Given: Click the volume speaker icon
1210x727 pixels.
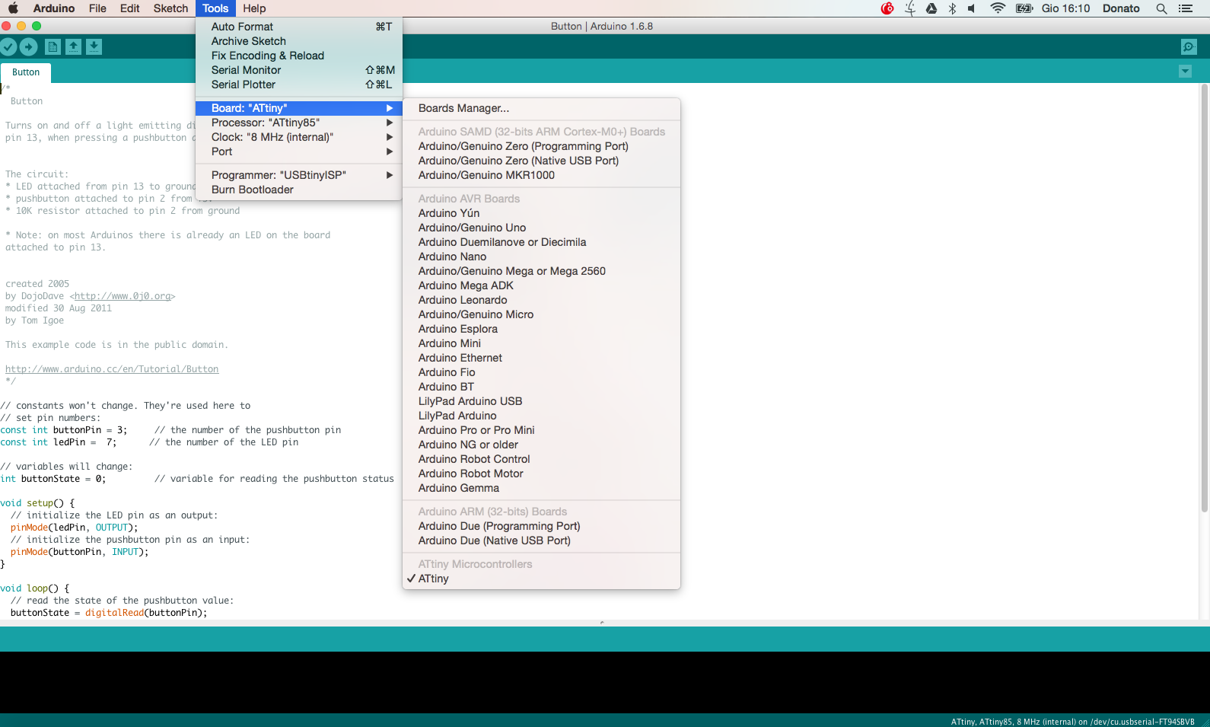Looking at the screenshot, I should click(972, 8).
